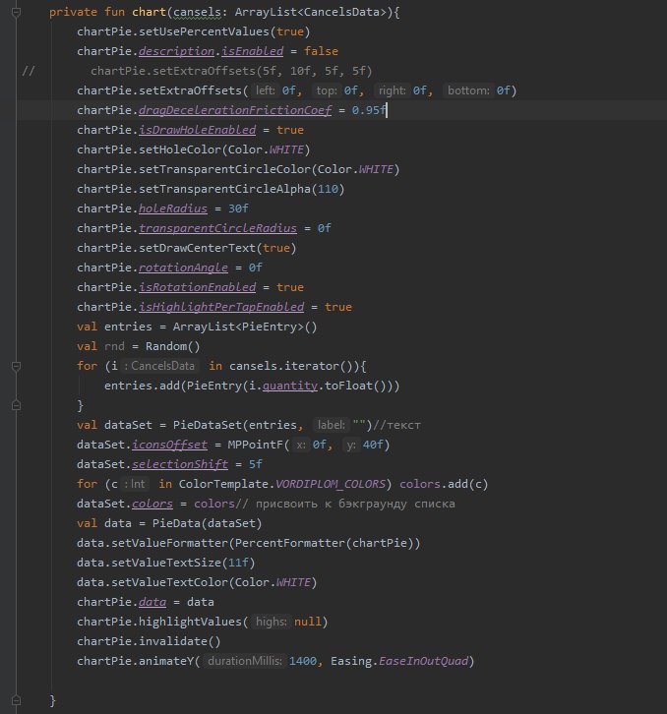The width and height of the screenshot is (667, 714).
Task: Click the 'right:' parameter hint
Action: pos(392,90)
